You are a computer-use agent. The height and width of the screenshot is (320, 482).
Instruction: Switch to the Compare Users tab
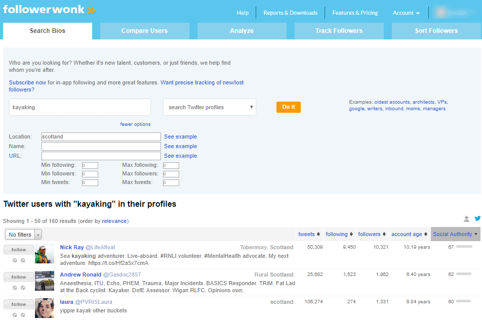pyautogui.click(x=144, y=30)
